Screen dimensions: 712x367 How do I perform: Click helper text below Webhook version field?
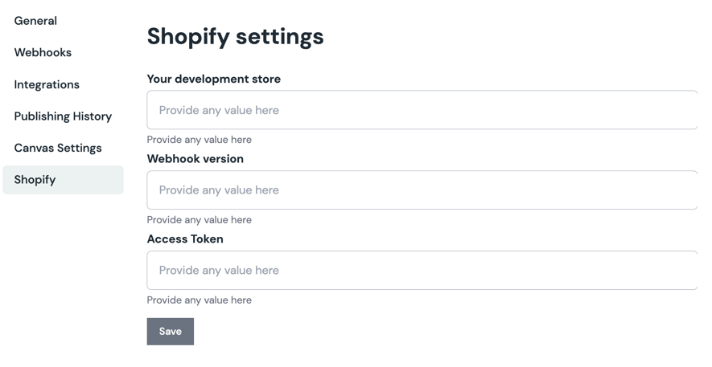pyautogui.click(x=199, y=220)
